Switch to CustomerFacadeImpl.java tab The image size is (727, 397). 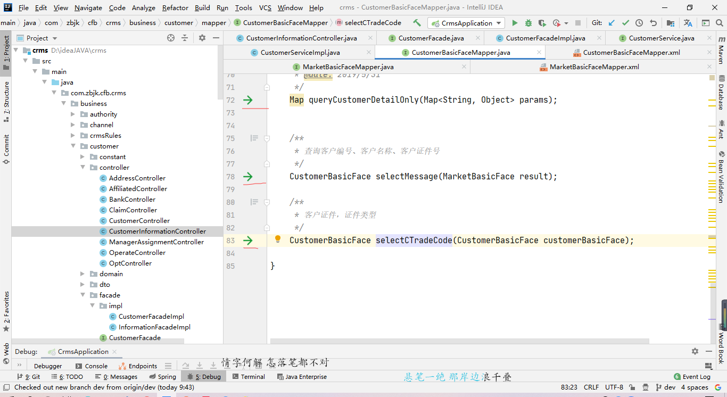[x=546, y=38]
